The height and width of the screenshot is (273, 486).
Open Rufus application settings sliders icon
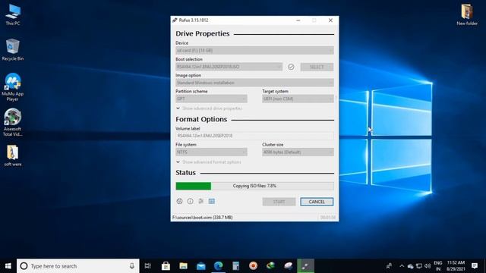click(x=200, y=201)
